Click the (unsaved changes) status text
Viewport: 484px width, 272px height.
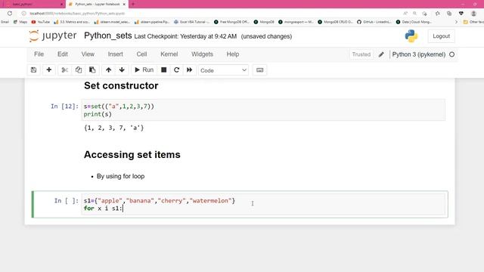coord(266,36)
